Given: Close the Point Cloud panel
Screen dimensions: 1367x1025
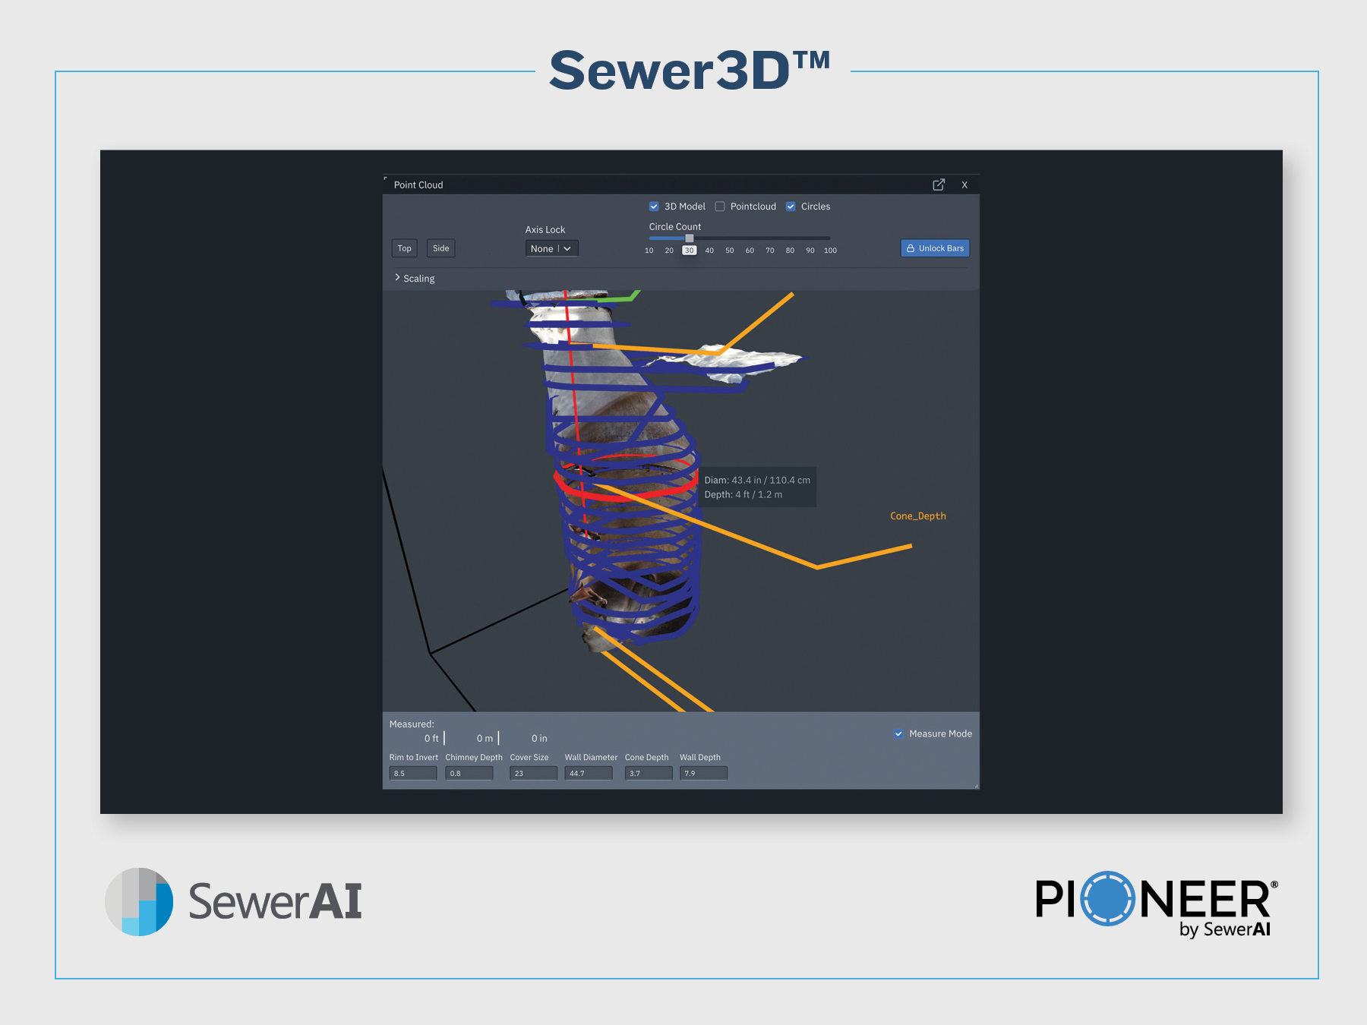Looking at the screenshot, I should tap(964, 184).
